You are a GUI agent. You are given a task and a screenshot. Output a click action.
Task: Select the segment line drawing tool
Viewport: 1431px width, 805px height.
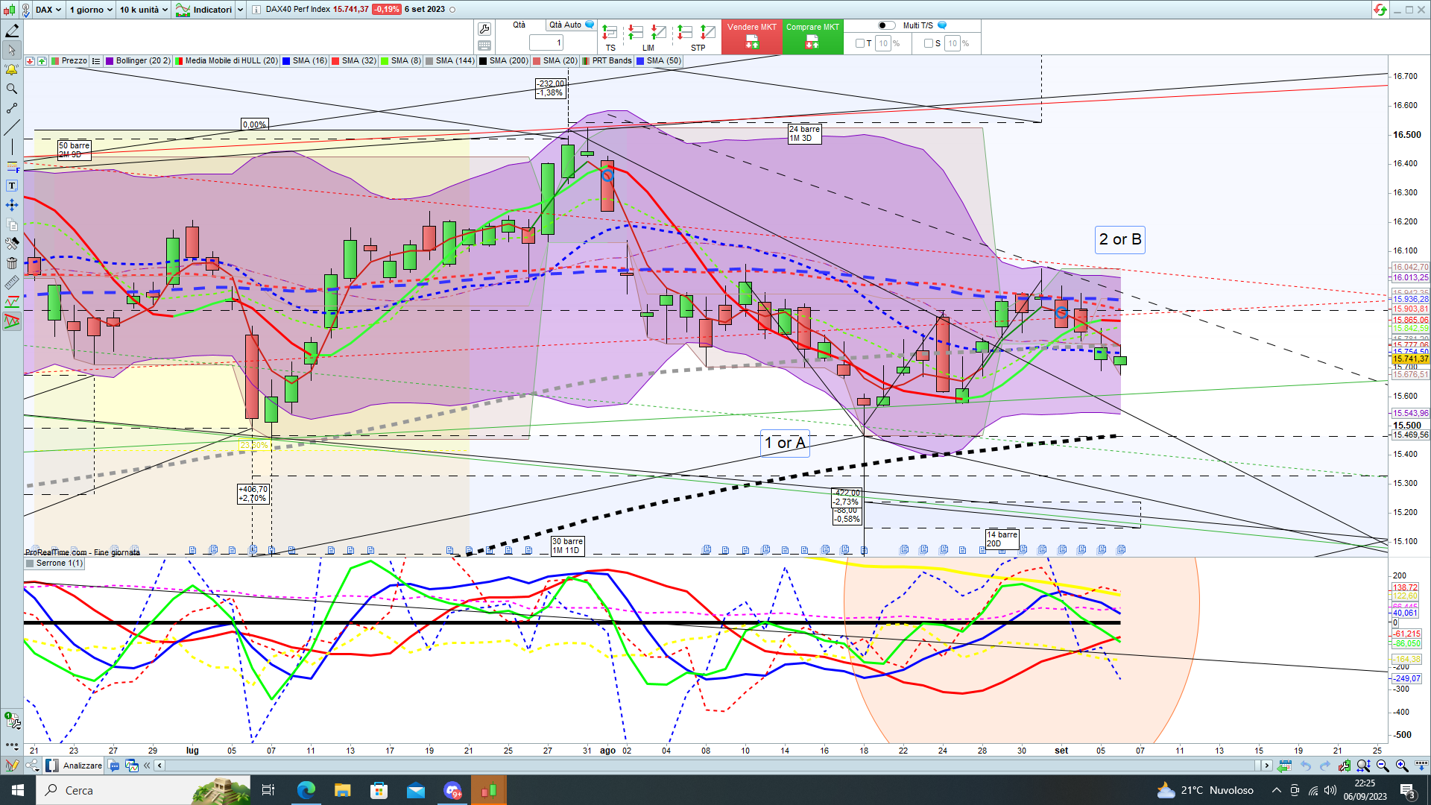point(12,108)
